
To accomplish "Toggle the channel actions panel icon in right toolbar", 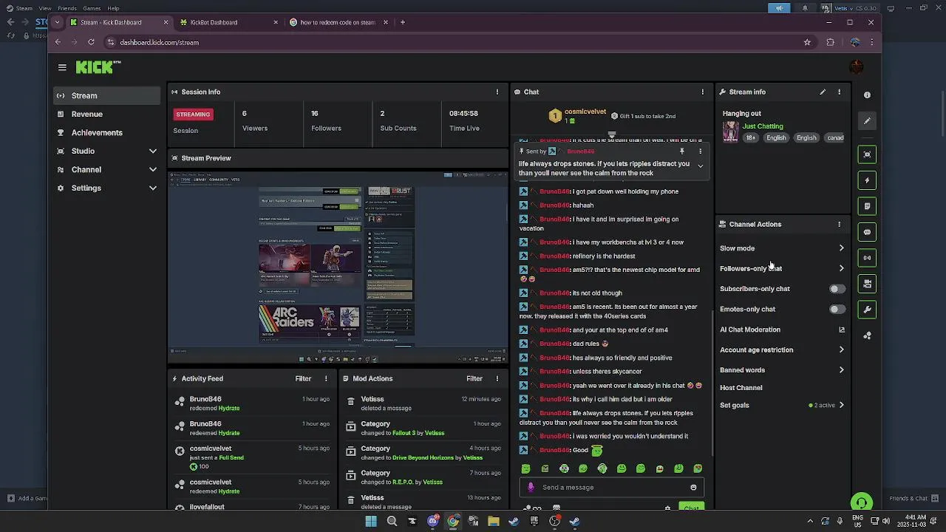I will (x=867, y=284).
